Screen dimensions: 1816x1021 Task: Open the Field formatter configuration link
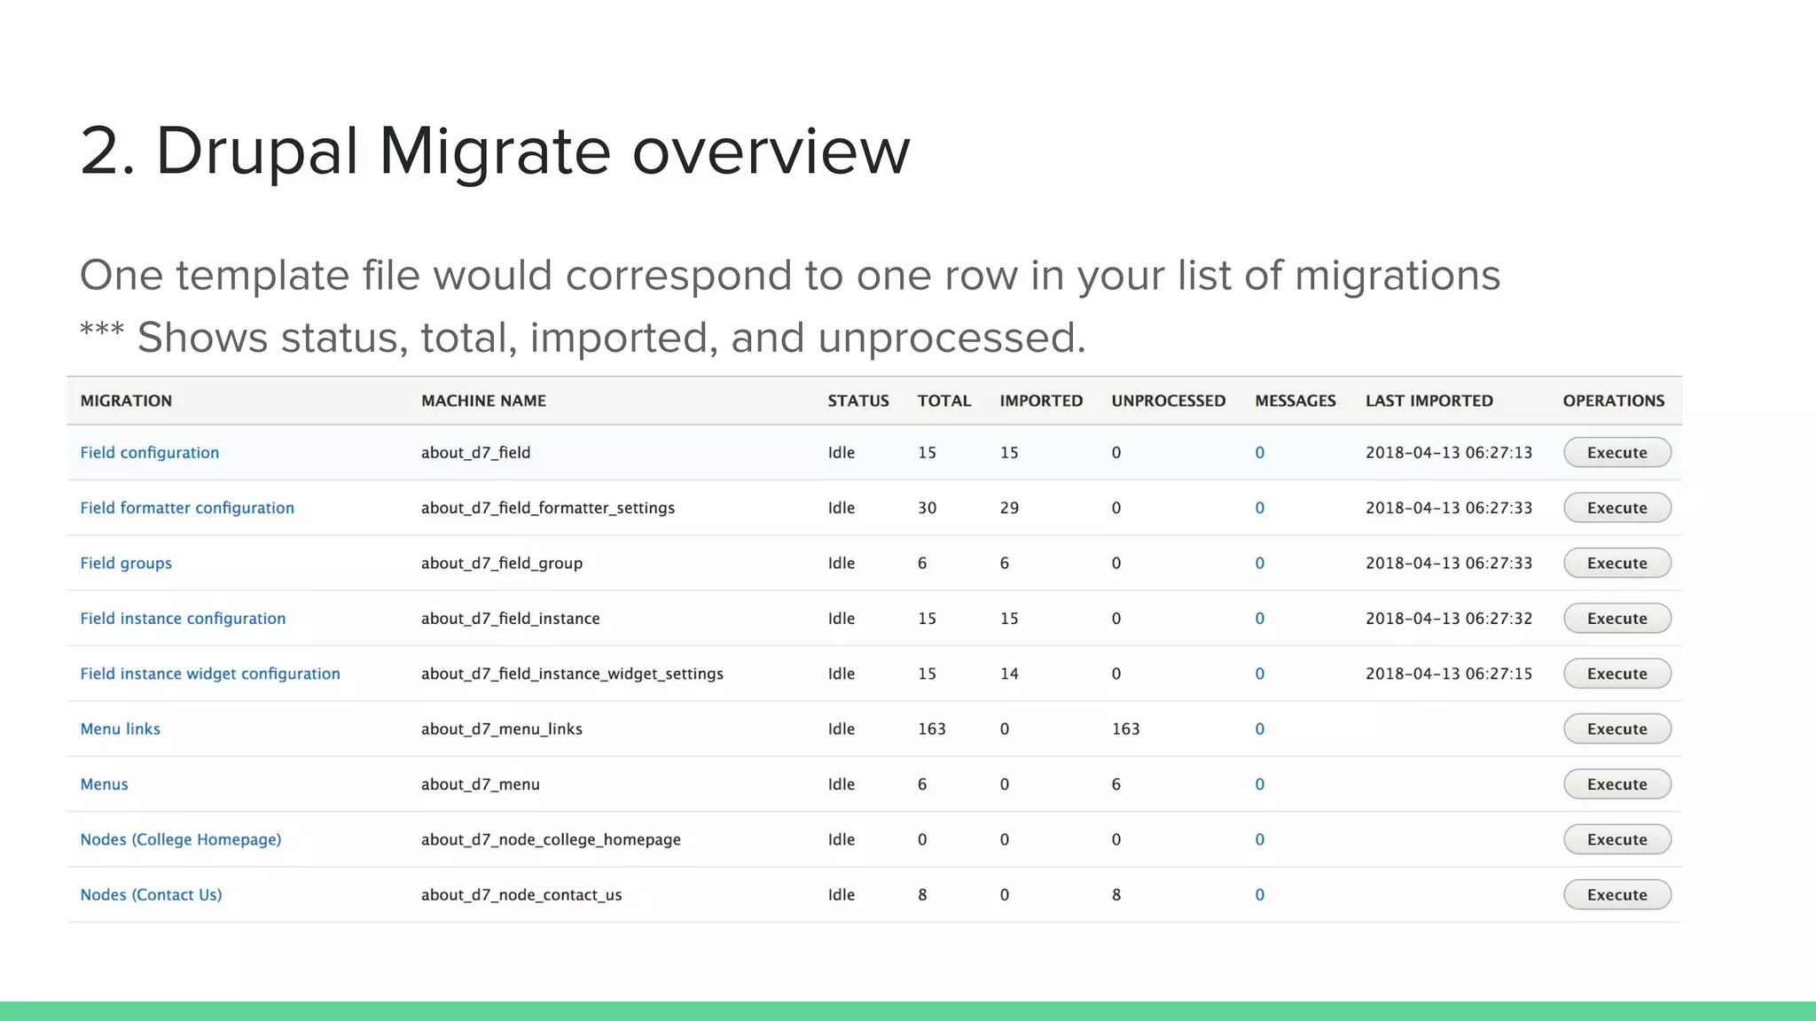click(x=186, y=508)
